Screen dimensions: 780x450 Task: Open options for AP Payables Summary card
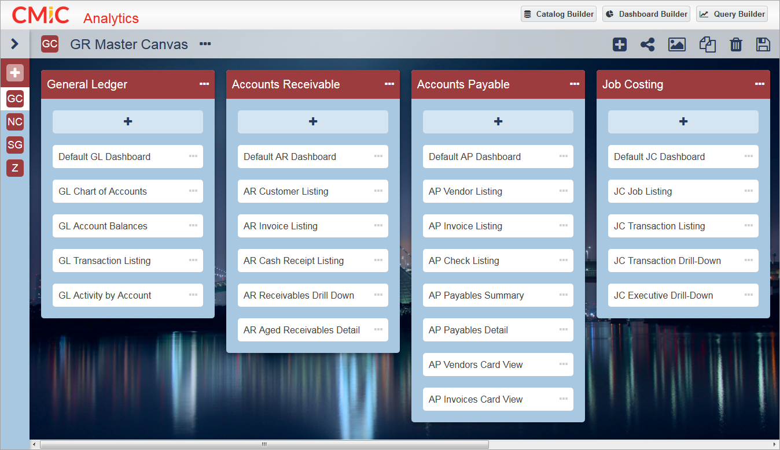564,295
